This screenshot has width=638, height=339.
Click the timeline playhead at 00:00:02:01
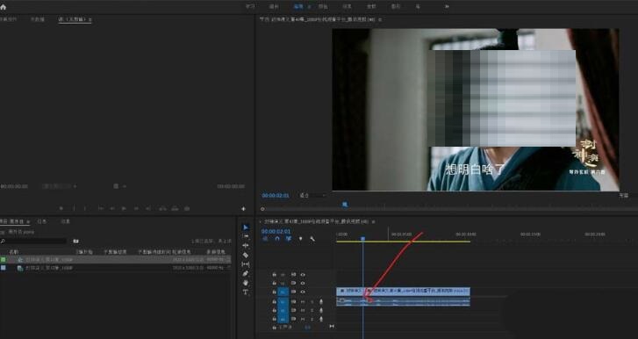point(363,239)
